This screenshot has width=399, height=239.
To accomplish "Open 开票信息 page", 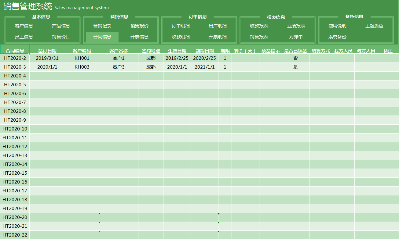I will (x=139, y=37).
